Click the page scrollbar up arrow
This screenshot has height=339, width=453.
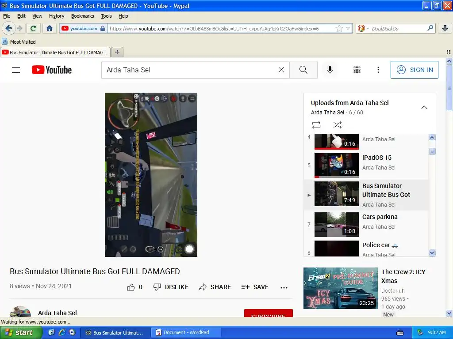click(x=449, y=61)
